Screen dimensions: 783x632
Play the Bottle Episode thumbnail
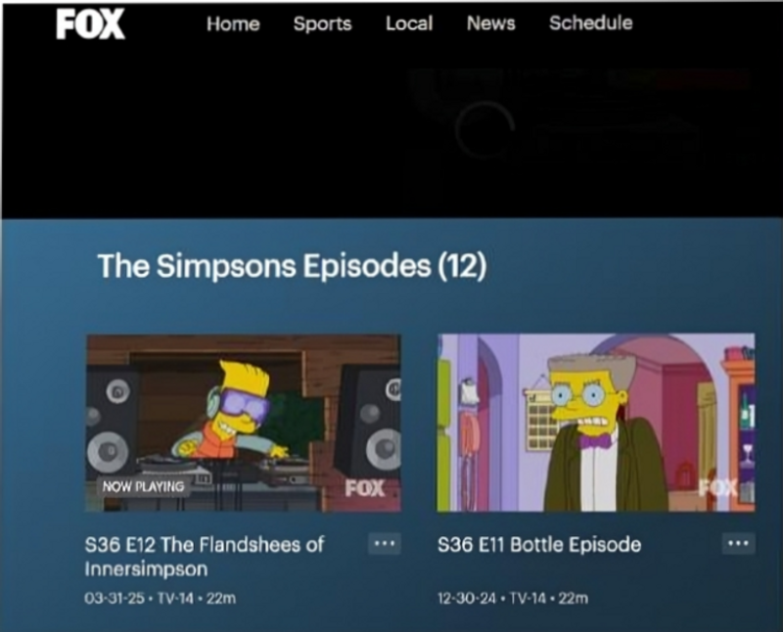pyautogui.click(x=596, y=423)
